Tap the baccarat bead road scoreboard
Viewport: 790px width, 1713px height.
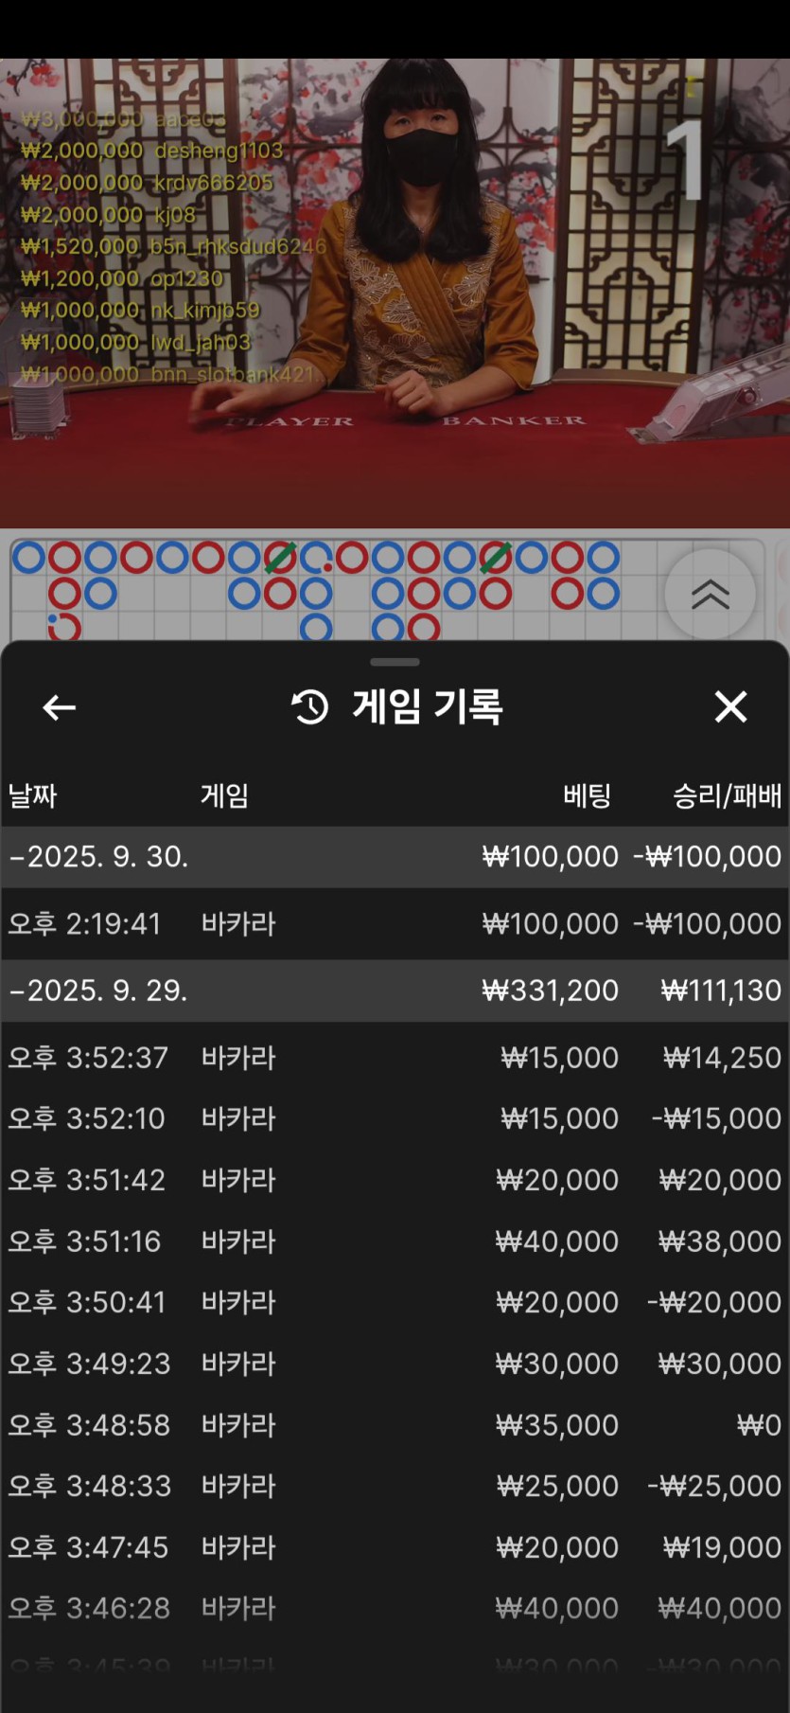[322, 589]
